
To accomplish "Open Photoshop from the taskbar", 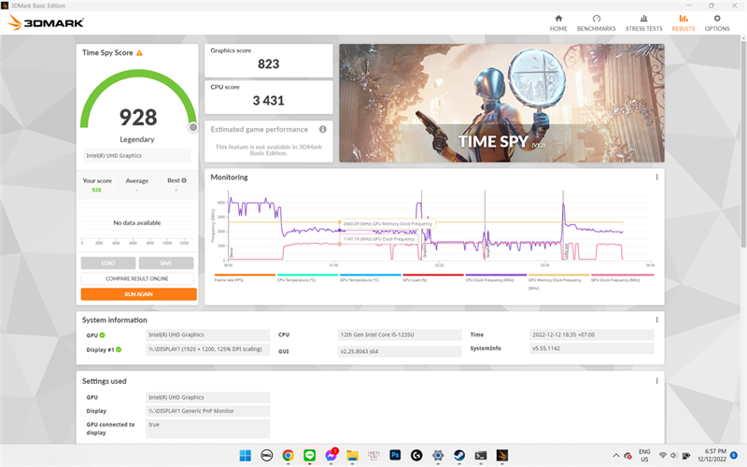I will pyautogui.click(x=395, y=456).
